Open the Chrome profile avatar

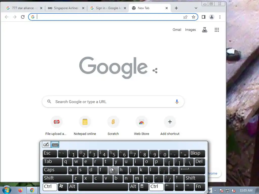(x=212, y=17)
